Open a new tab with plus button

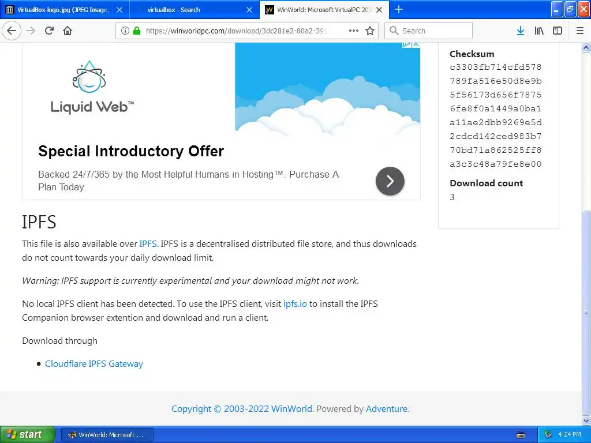pyautogui.click(x=399, y=9)
